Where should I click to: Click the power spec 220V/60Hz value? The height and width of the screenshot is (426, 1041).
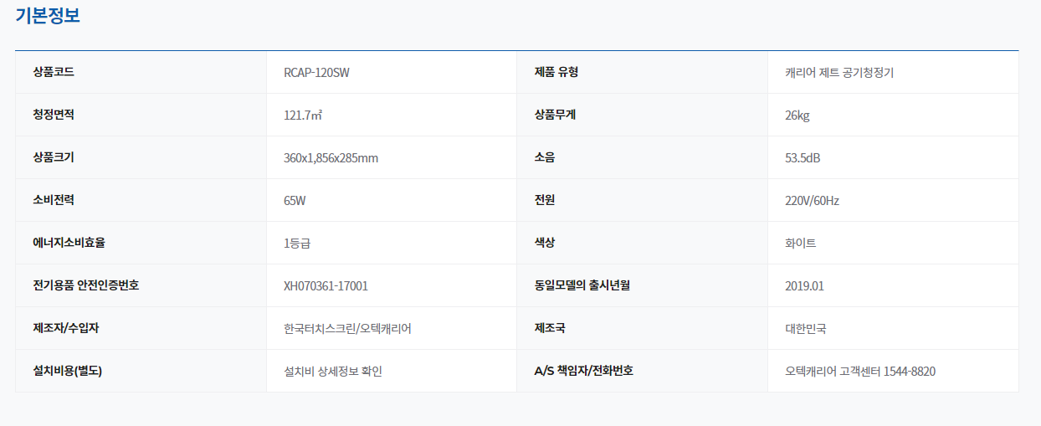tap(812, 201)
